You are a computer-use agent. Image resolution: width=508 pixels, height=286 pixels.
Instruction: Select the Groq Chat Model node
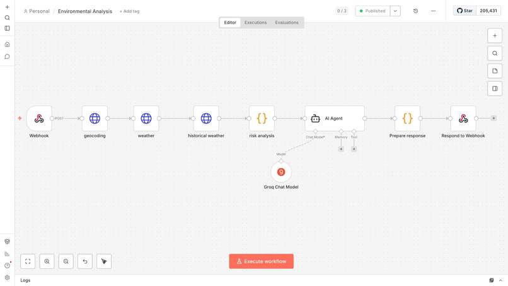click(x=281, y=172)
